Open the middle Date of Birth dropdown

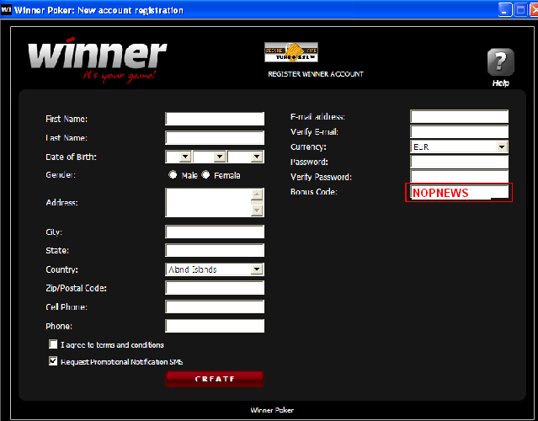pyautogui.click(x=220, y=157)
